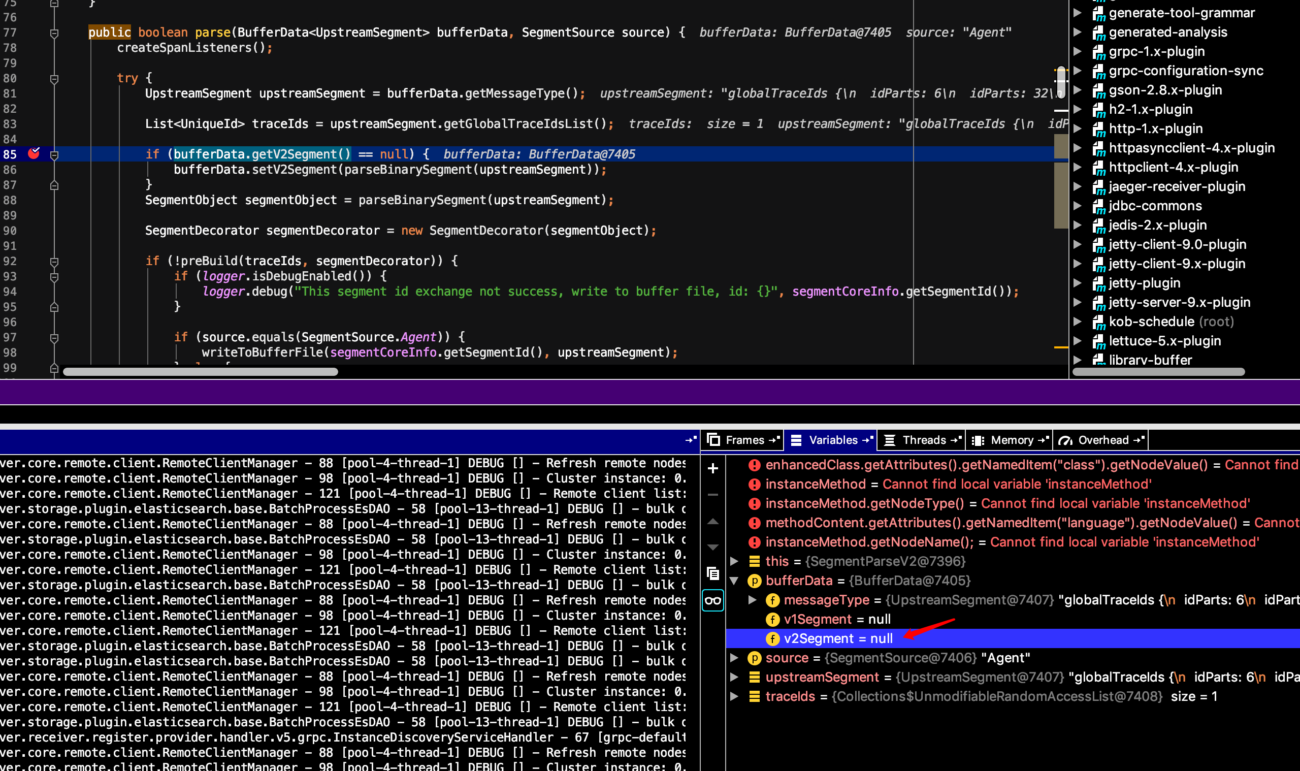Viewport: 1300px width, 771px height.
Task: Click the Remove Watch minus icon
Action: 712,495
